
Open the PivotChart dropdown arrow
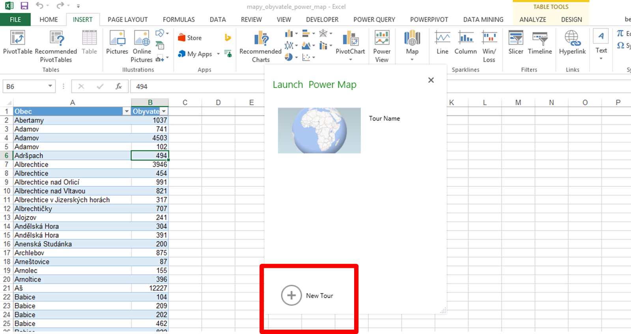point(350,60)
